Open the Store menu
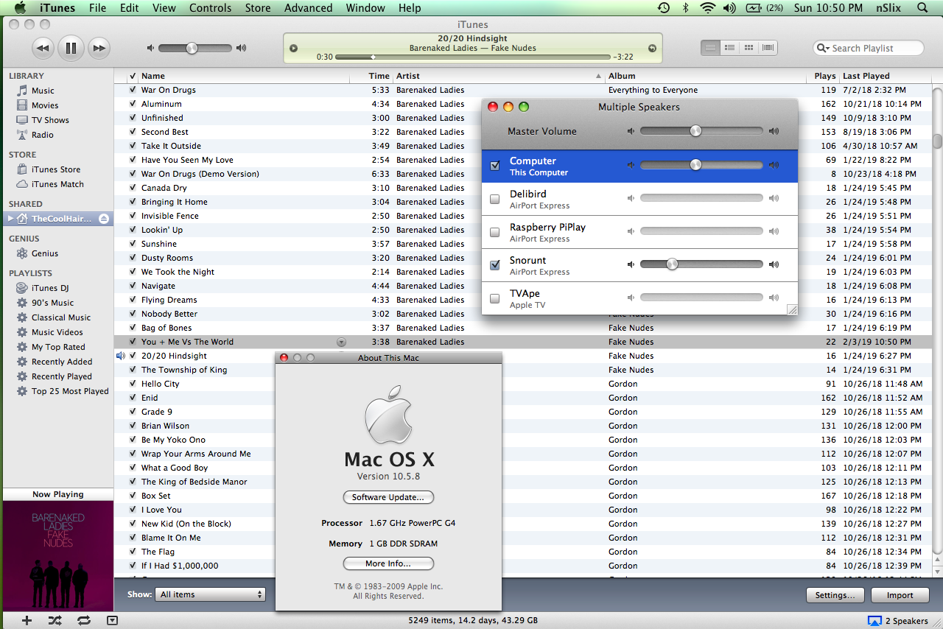The height and width of the screenshot is (629, 943). point(258,8)
